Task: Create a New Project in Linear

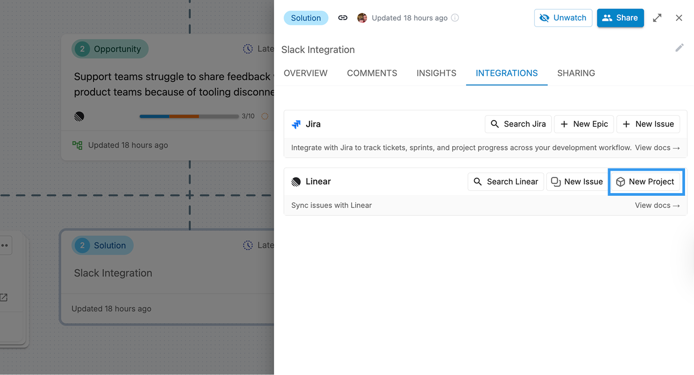Action: (x=646, y=182)
